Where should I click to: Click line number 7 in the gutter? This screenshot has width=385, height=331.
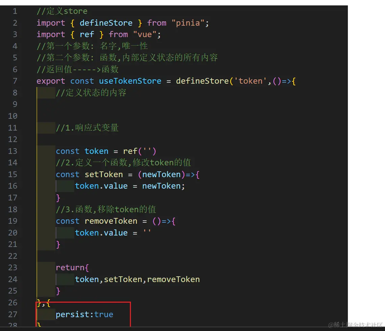(x=15, y=81)
